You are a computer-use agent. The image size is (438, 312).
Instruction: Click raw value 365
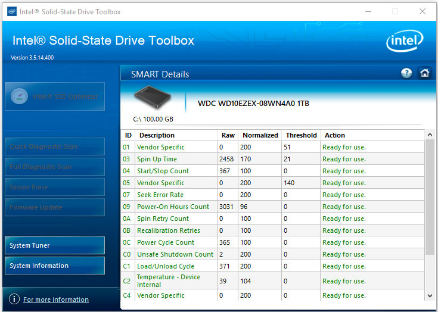point(225,242)
